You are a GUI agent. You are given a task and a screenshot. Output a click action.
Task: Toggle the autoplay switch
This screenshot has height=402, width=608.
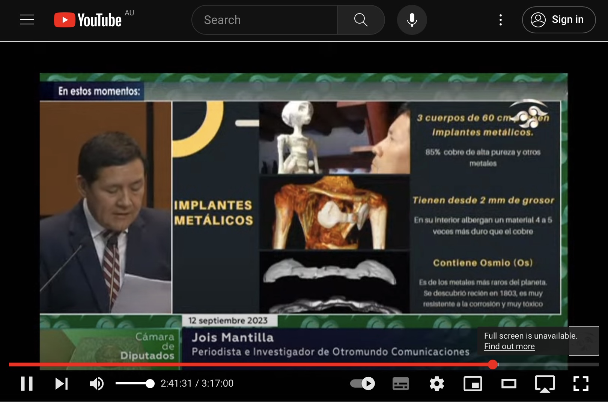tap(363, 383)
